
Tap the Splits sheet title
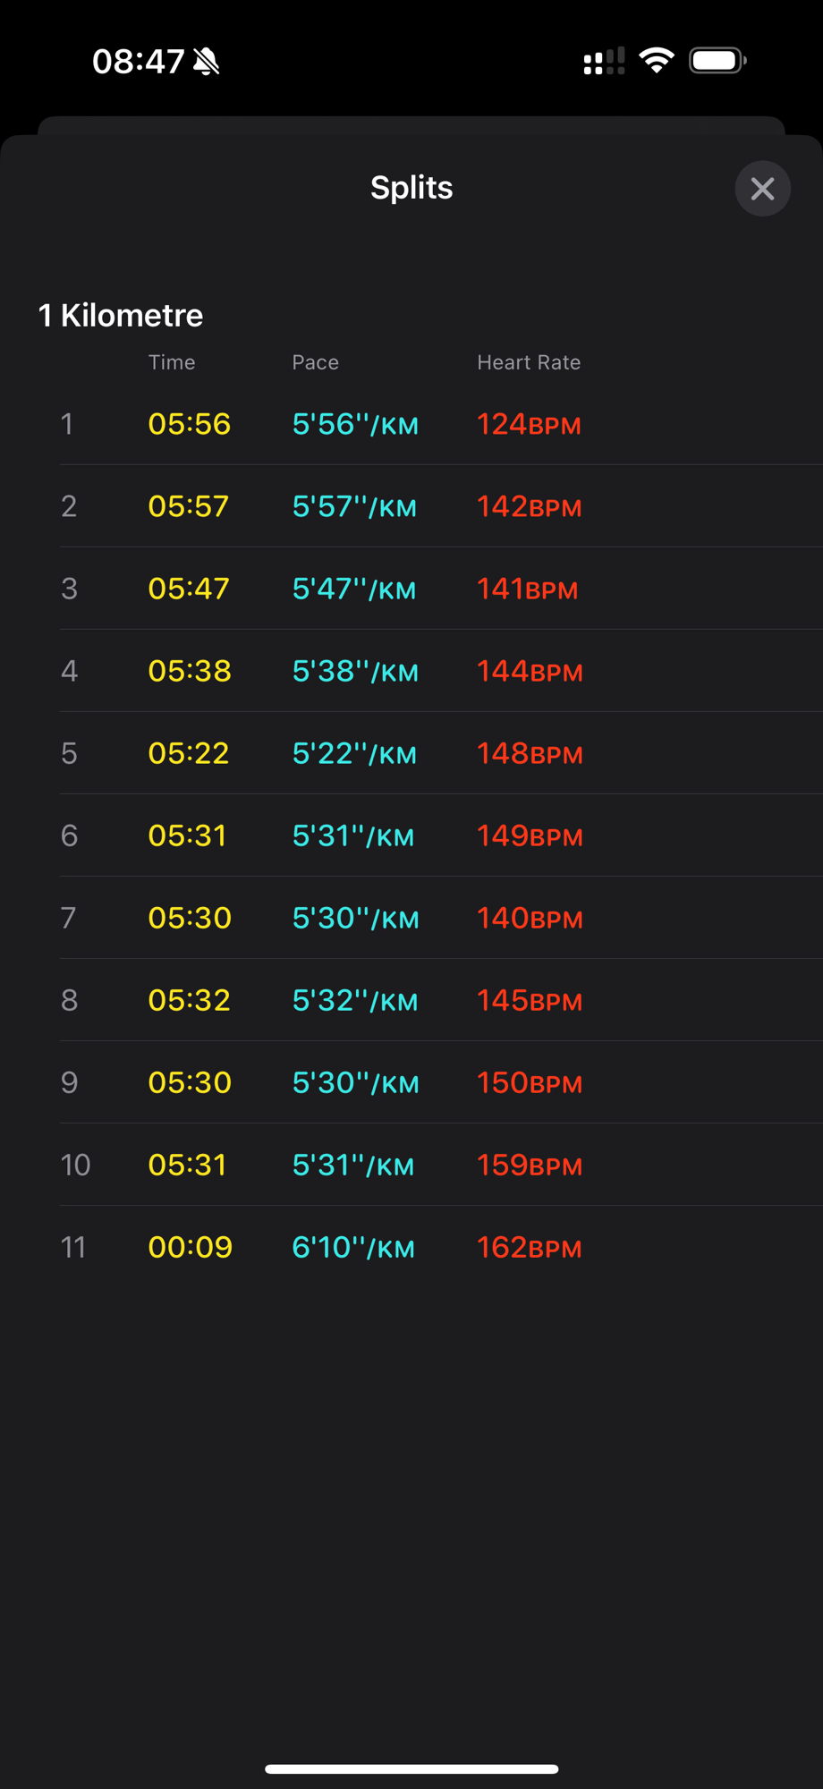coord(411,188)
